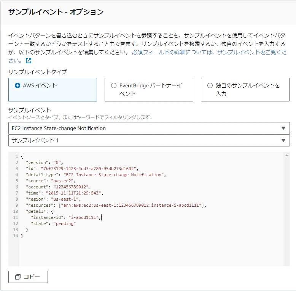The height and width of the screenshot is (291, 296).
Task: Click the "time" line with 2015-11-11 value
Action: (x=65, y=193)
